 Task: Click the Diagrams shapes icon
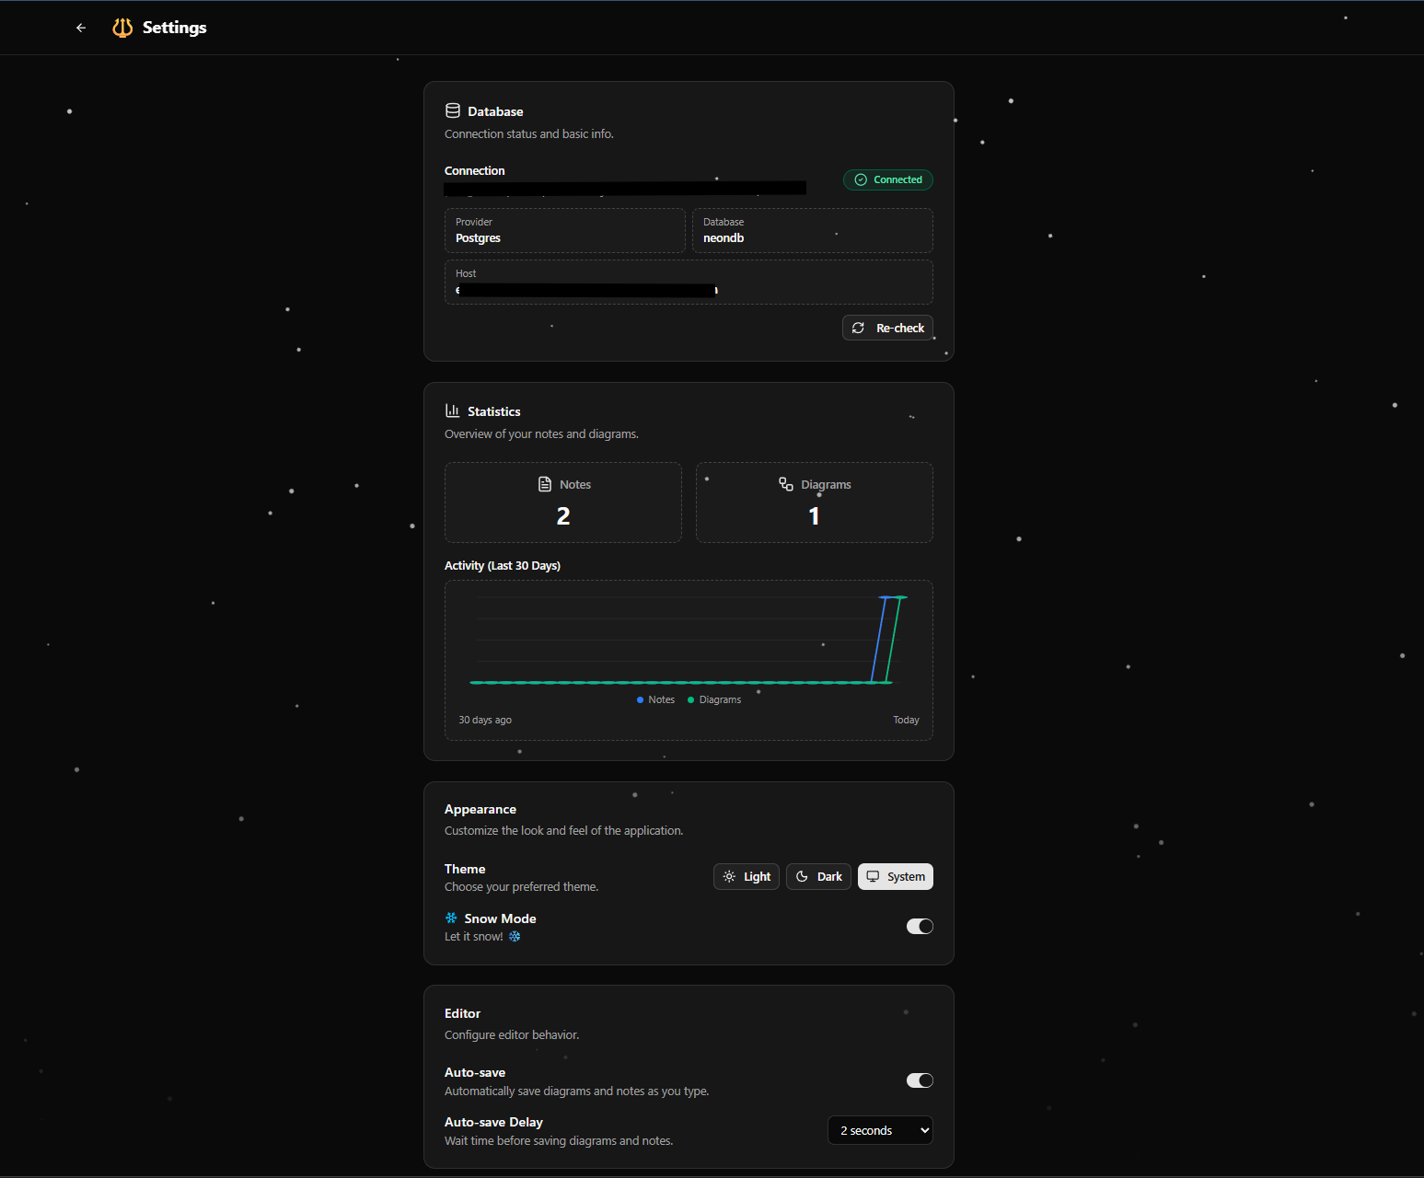pos(786,484)
